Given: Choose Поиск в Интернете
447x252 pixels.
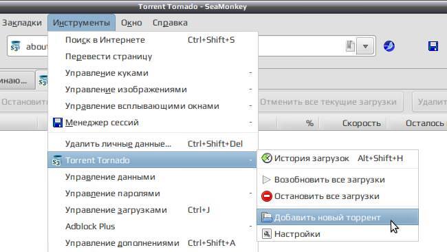Looking at the screenshot, I should pyautogui.click(x=153, y=40).
